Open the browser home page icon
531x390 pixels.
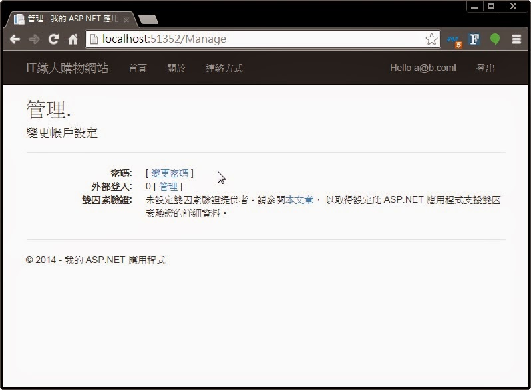click(x=73, y=39)
